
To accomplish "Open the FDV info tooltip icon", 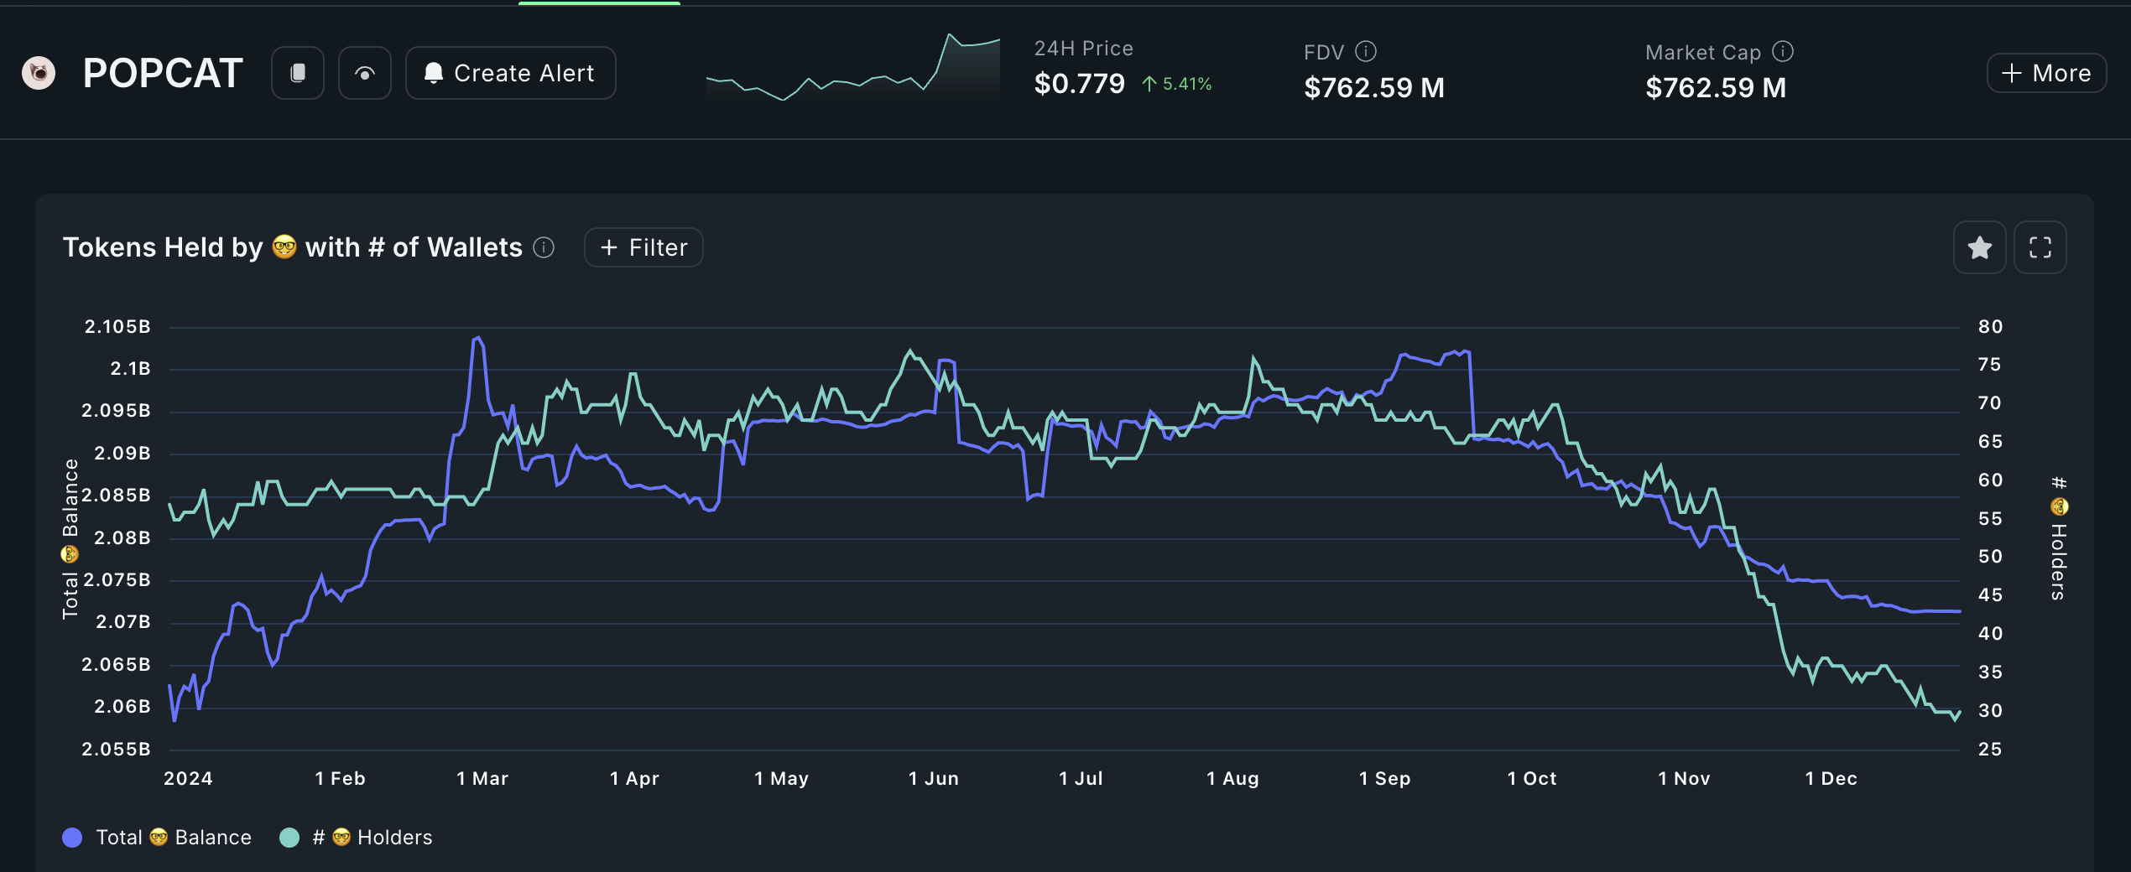I will (x=1366, y=52).
